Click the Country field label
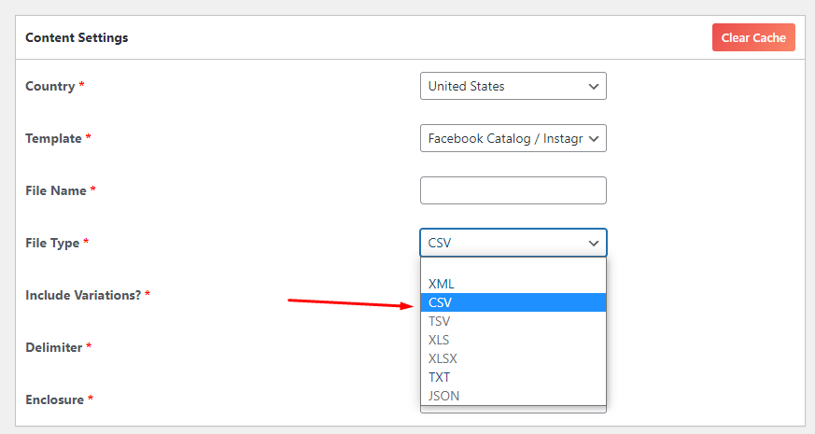The image size is (815, 434). (50, 86)
